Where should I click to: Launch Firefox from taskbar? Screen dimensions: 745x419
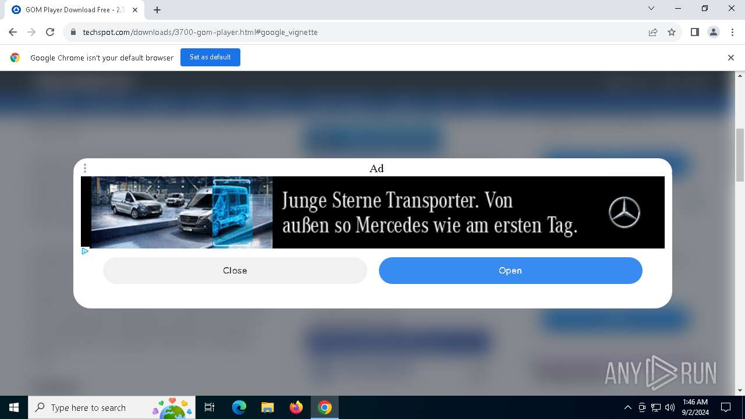pyautogui.click(x=296, y=407)
